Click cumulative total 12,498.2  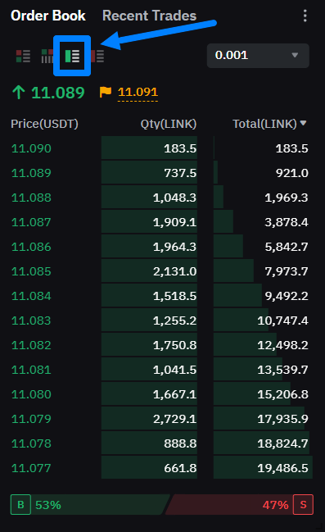(x=282, y=345)
